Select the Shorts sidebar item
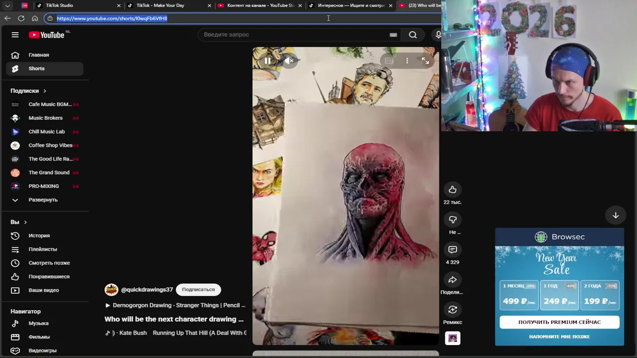The width and height of the screenshot is (637, 358). coord(45,69)
